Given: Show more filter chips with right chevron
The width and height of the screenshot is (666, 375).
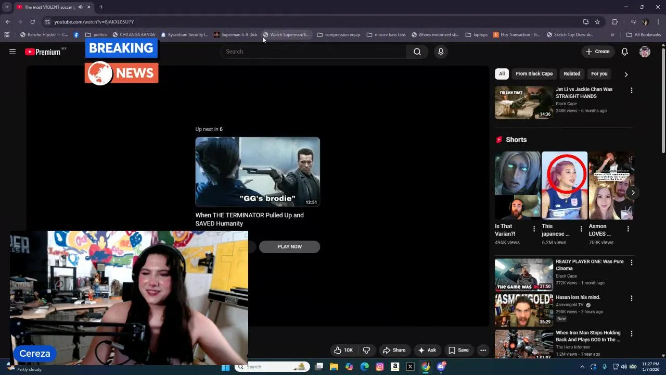Looking at the screenshot, I should point(626,74).
